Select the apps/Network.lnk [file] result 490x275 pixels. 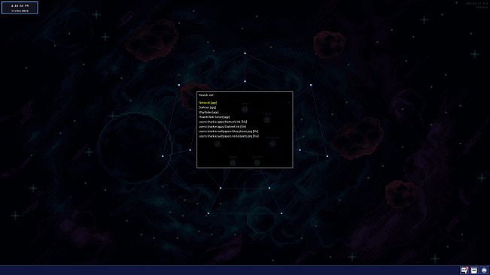tap(223, 122)
